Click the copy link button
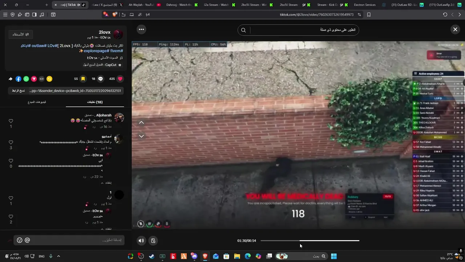Viewport: 465px width, 262px height. pyautogui.click(x=18, y=91)
